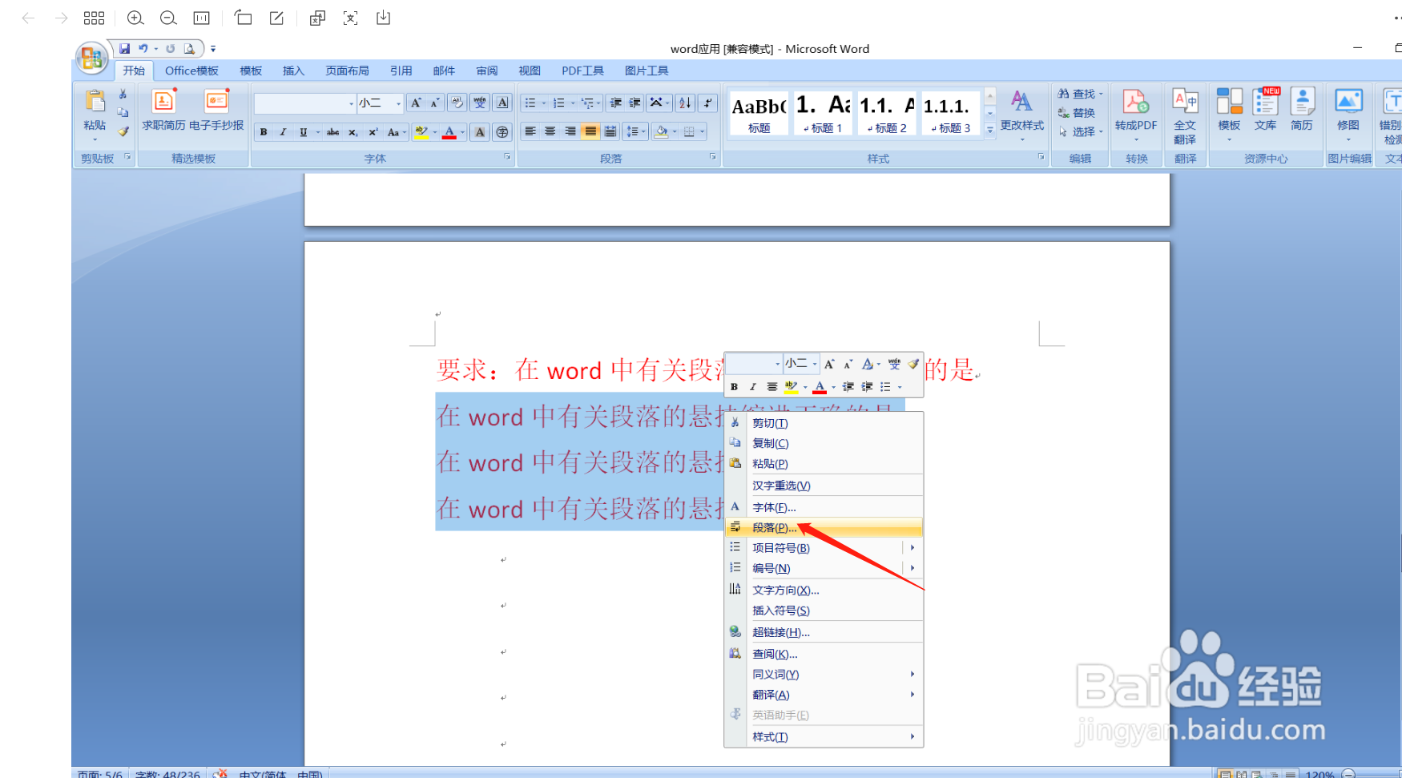This screenshot has width=1402, height=778.
Task: Toggle Italic in the ribbon font group
Action: (x=283, y=132)
